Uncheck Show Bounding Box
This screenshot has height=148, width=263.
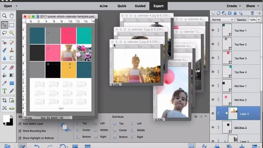click(x=20, y=131)
